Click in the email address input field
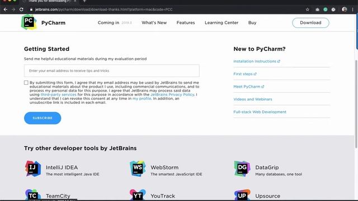 [112, 71]
